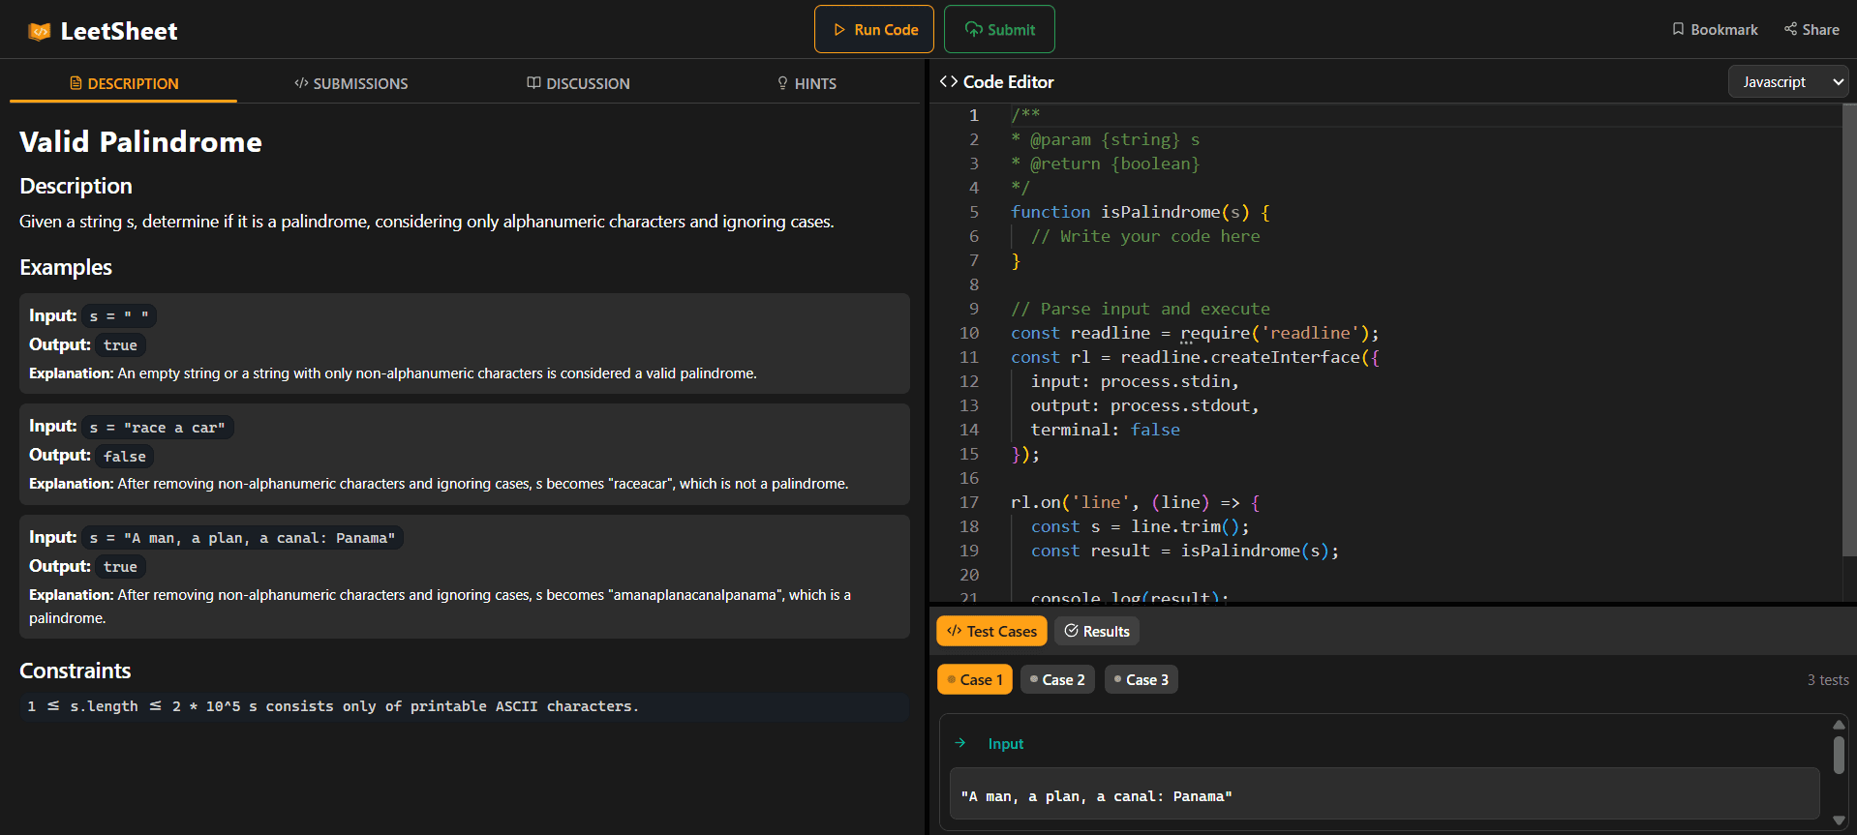The image size is (1857, 835).
Task: Click the test case input field
Action: pos(1385,795)
